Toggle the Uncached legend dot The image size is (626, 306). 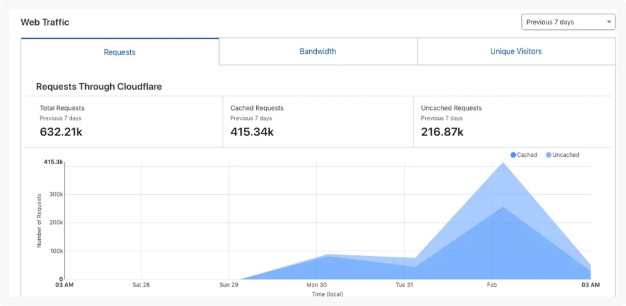[548, 155]
